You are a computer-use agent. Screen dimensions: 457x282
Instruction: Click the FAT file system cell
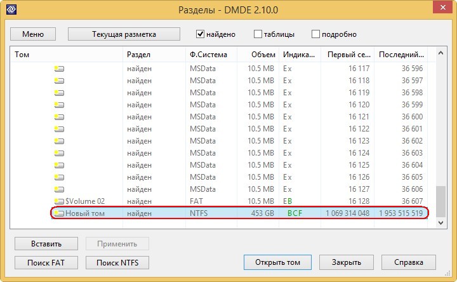coord(196,201)
